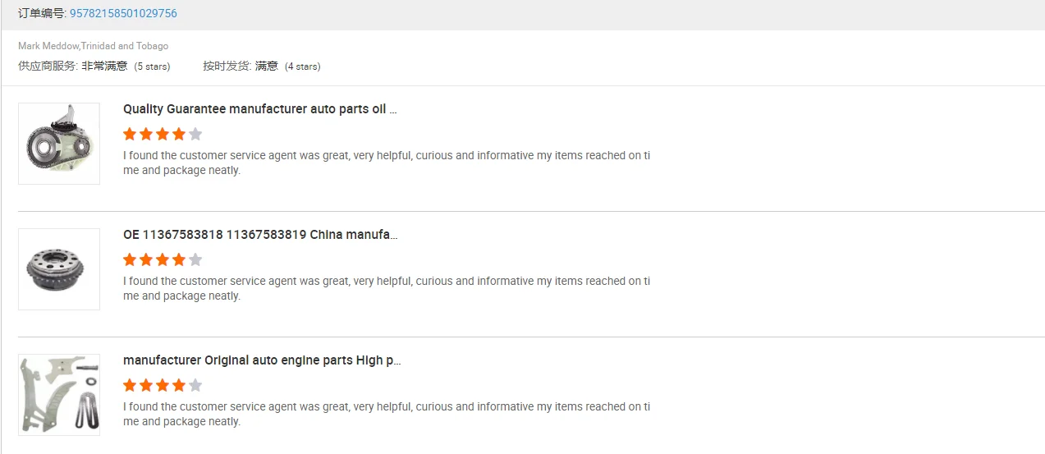Click grey fifth star of Original engine parts review

click(195, 386)
